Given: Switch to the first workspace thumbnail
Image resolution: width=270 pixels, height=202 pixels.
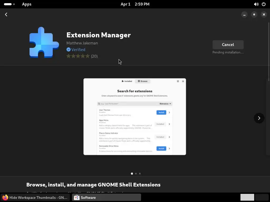Looking at the screenshot, I should pos(247,197).
